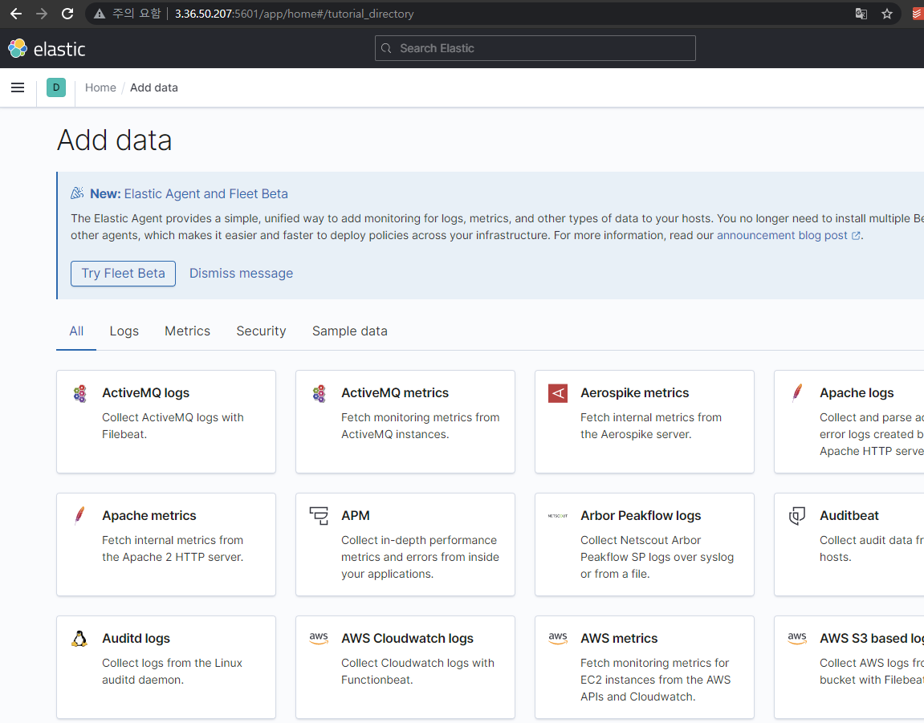Go to the Home breadcrumb
924x723 pixels.
coord(100,87)
